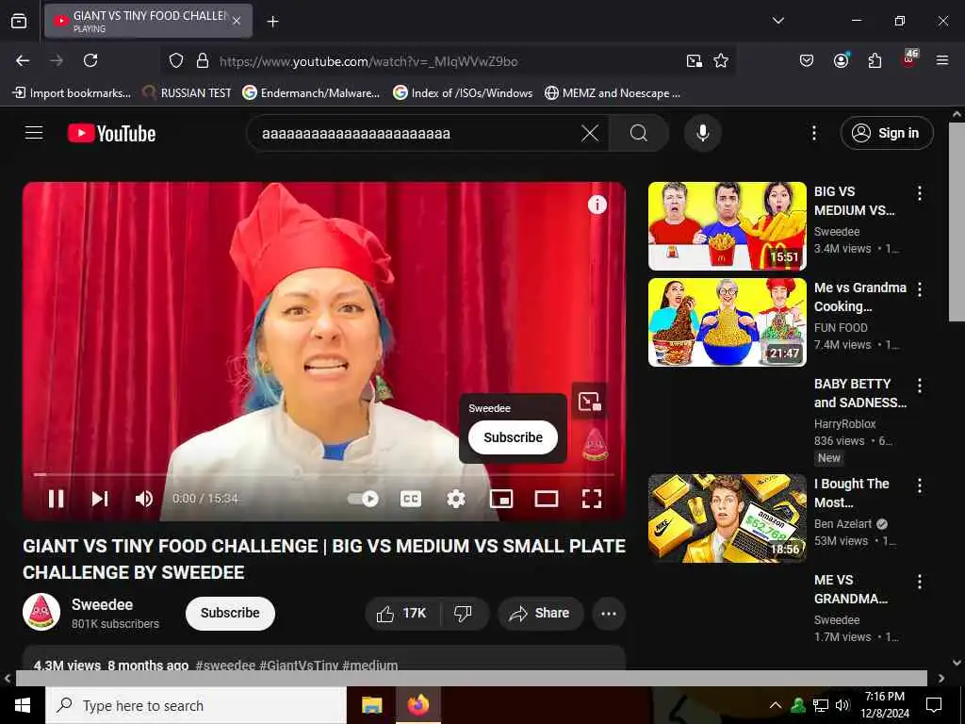Image resolution: width=965 pixels, height=724 pixels.
Task: Open ME VS GRANDMA video title
Action: click(x=851, y=589)
